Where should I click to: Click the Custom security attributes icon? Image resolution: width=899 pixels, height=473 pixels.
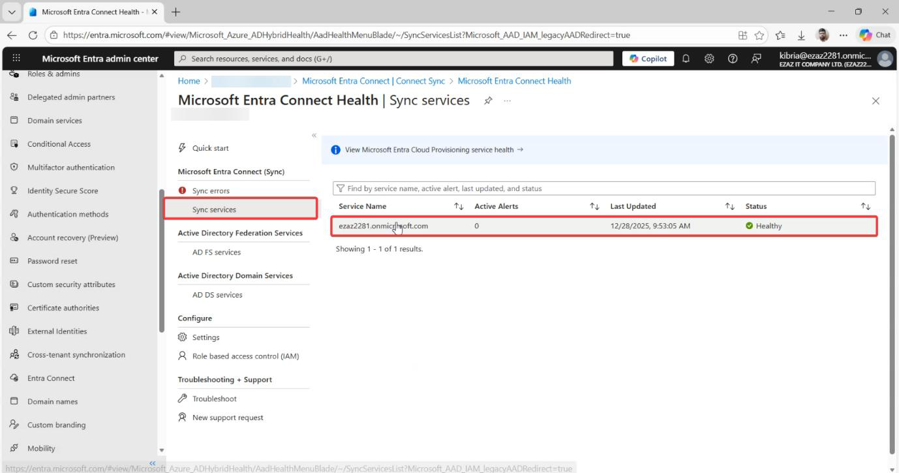click(14, 284)
